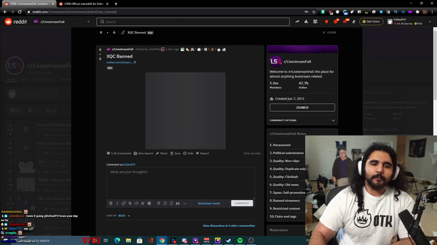Click the EsfandTV username link above comment box
437x245 pixels.
129,165
